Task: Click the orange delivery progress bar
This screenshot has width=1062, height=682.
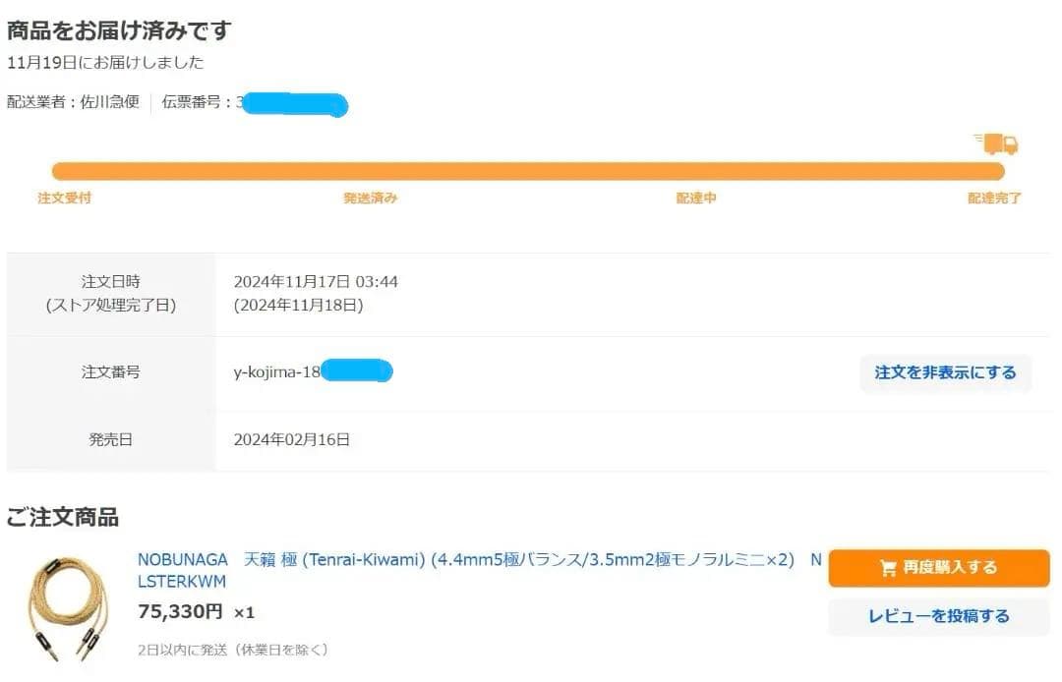Action: (x=528, y=171)
